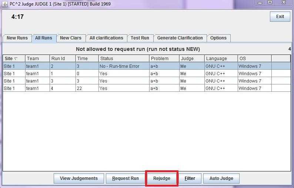Click the Time cell showing 22
Viewport: 294px width, 188px height.
(87, 88)
